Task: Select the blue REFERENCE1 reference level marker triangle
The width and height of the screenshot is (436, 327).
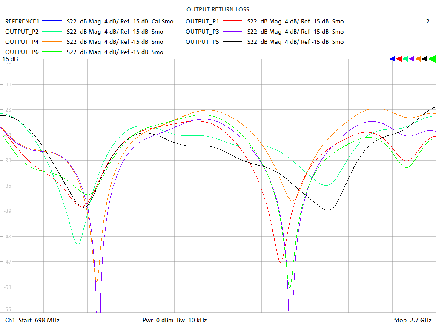Action: [393, 59]
